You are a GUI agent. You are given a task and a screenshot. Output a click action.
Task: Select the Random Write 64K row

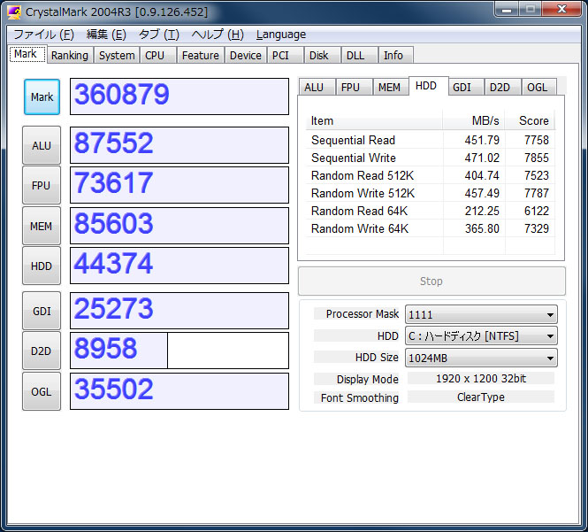[x=430, y=228]
